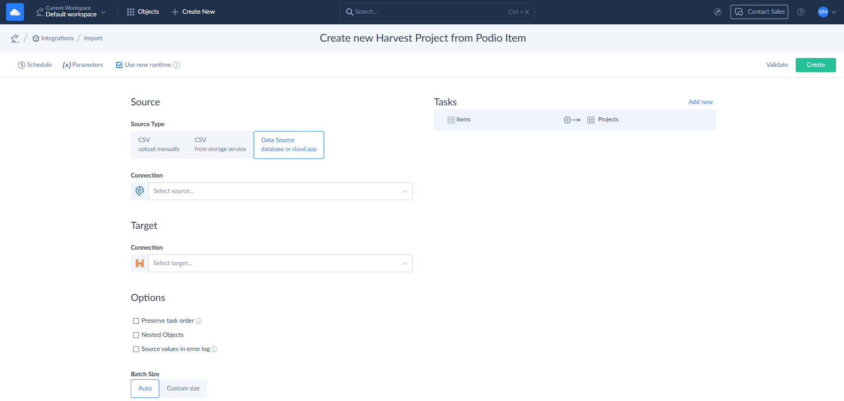844x401 pixels.
Task: Open the Objects menu
Action: 143,12
